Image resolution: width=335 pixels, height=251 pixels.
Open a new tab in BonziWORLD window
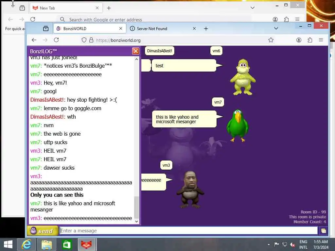pos(206,29)
